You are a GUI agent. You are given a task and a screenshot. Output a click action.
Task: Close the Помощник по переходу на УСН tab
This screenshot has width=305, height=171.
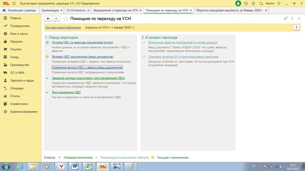coord(191,10)
